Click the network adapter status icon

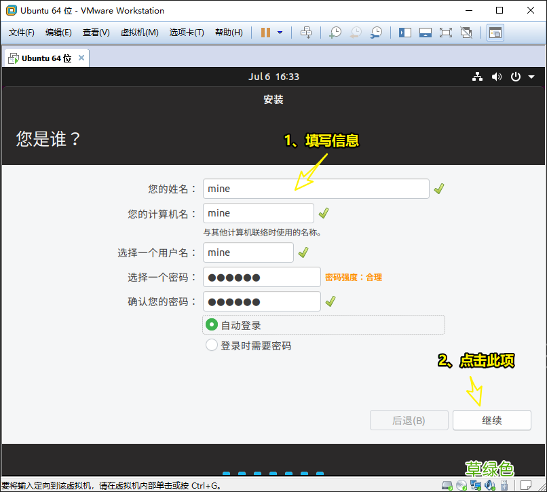pos(476,485)
